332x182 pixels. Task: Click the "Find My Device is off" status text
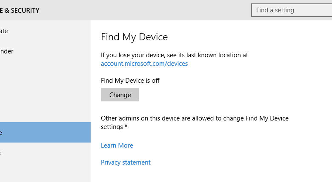pos(130,80)
